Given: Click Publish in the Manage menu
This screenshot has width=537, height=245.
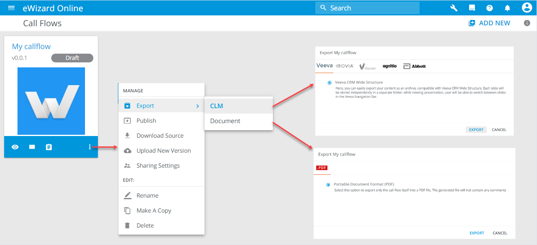Looking at the screenshot, I should pos(146,121).
